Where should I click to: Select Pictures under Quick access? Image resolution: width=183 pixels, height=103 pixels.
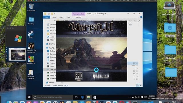[51, 28]
